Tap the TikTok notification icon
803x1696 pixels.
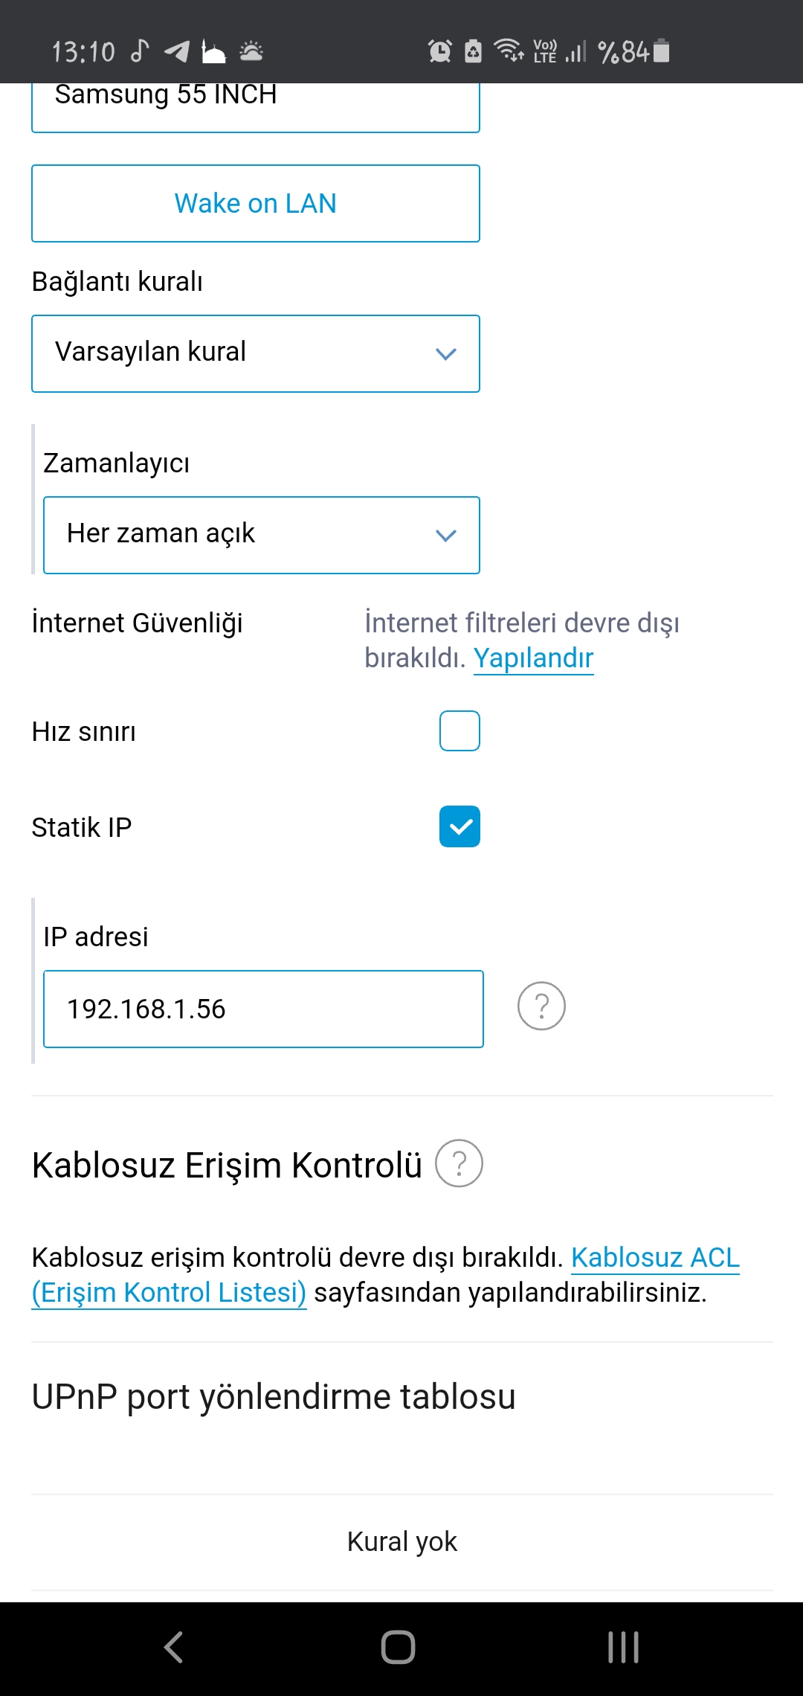coord(140,51)
